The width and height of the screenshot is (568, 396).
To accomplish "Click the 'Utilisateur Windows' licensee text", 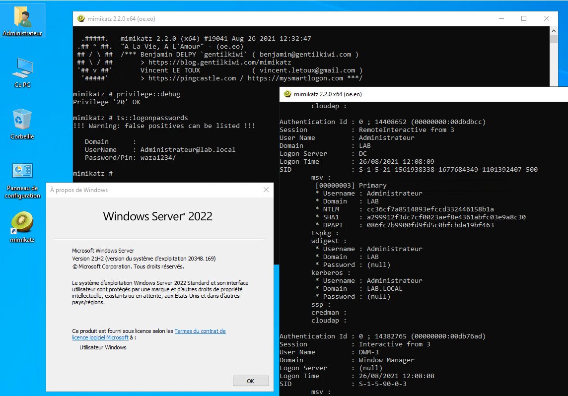I will (103, 347).
